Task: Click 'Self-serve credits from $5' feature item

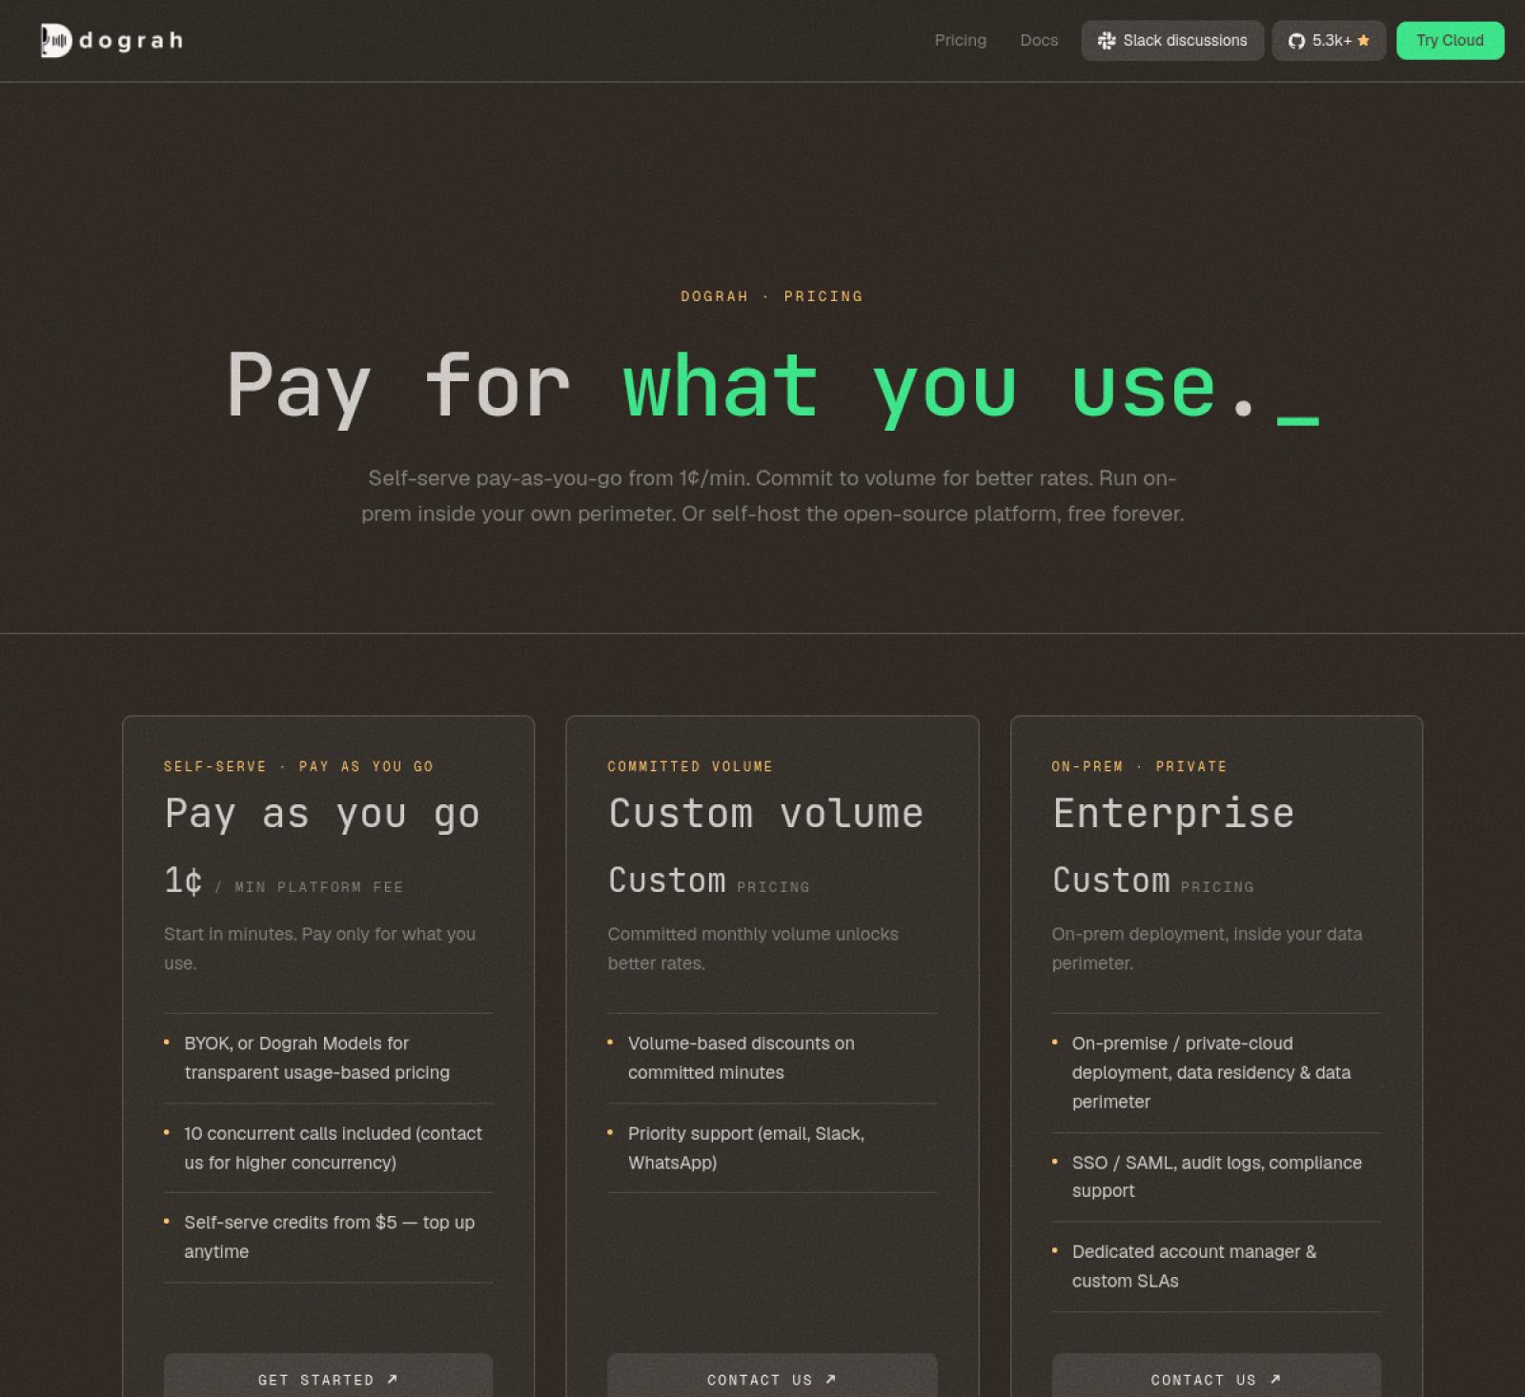Action: pyautogui.click(x=328, y=1237)
